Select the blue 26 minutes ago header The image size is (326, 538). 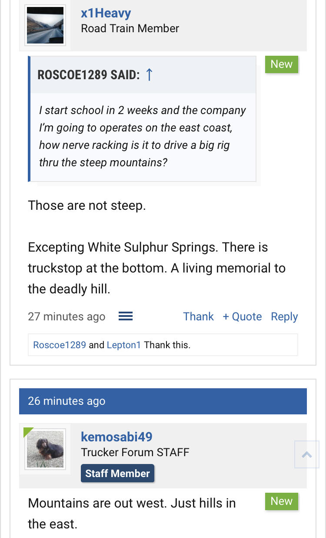163,401
